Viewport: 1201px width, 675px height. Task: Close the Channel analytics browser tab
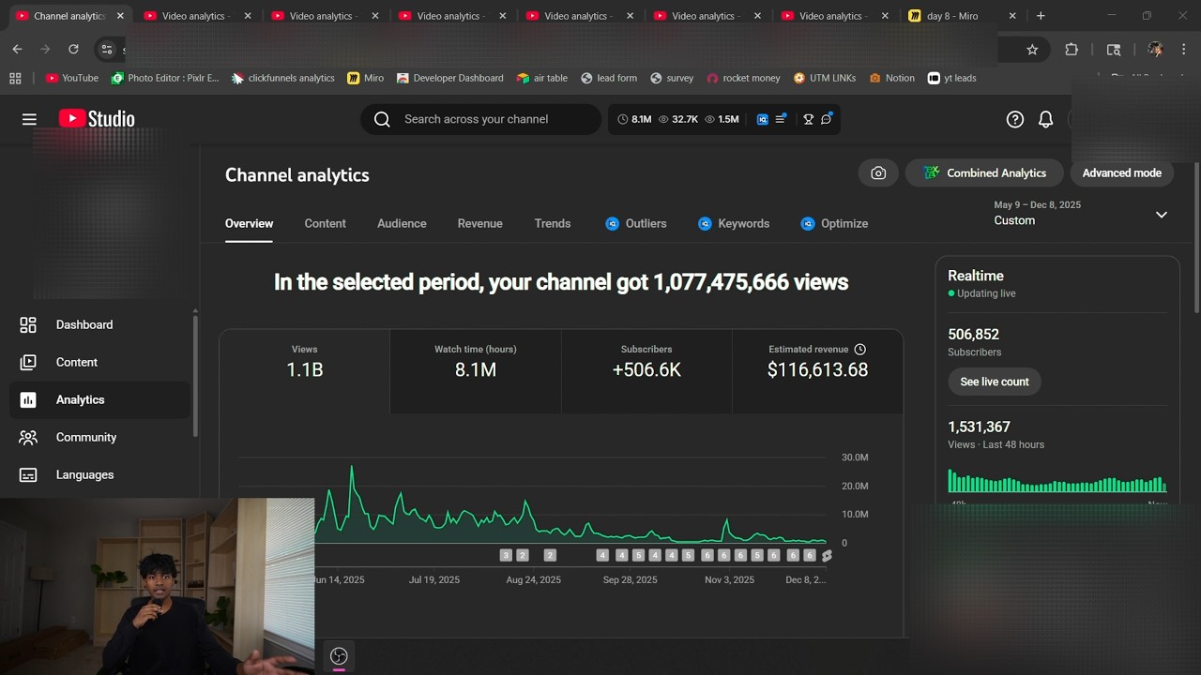click(x=120, y=16)
